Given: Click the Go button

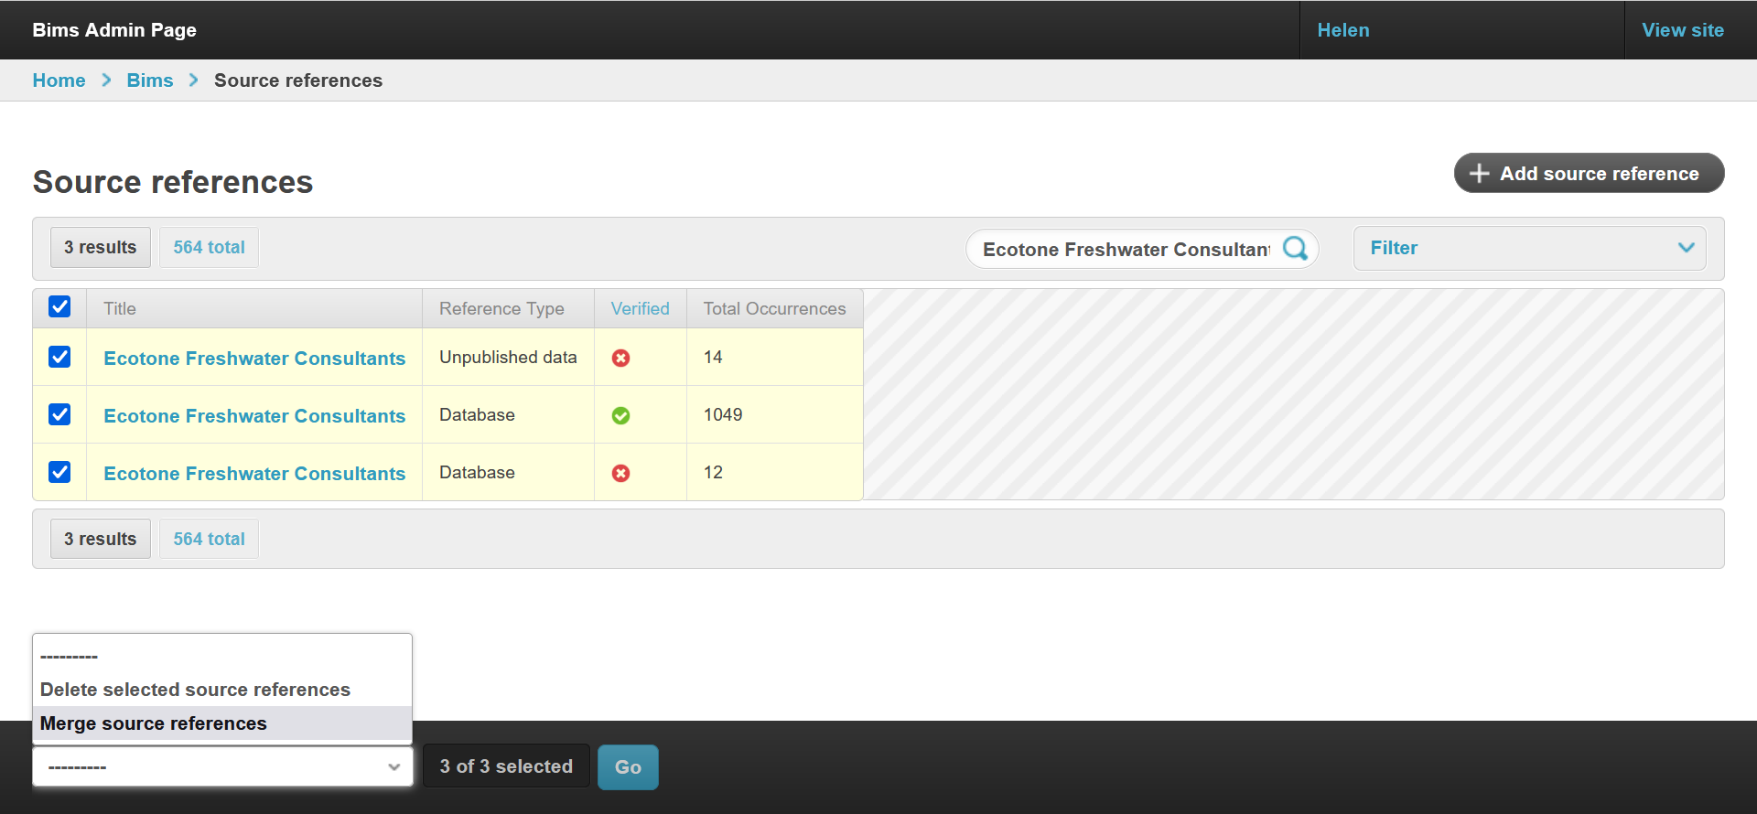Looking at the screenshot, I should point(628,766).
